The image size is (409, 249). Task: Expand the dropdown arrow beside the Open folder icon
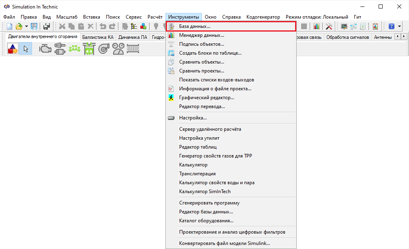point(26,26)
